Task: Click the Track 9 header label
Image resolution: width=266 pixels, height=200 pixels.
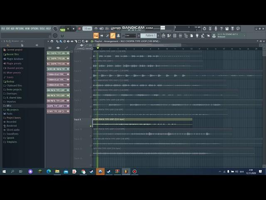Action: (77, 120)
